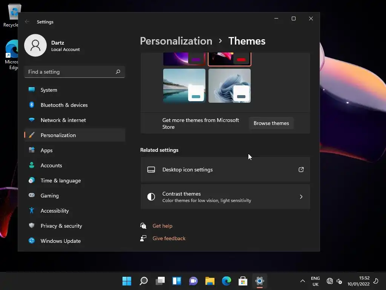Open Desktop icon settings
Screen dimensions: 386x290
pyautogui.click(x=225, y=170)
